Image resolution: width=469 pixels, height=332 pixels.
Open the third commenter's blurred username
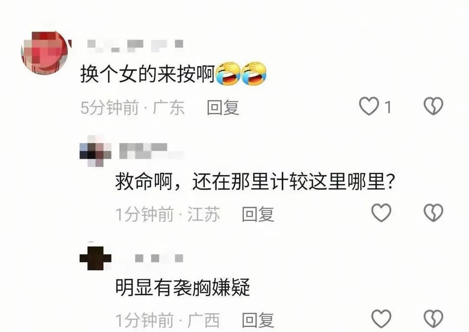(x=159, y=258)
